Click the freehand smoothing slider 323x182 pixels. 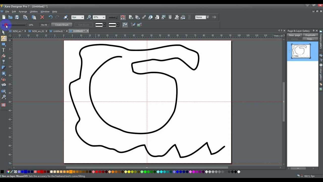click(14, 25)
